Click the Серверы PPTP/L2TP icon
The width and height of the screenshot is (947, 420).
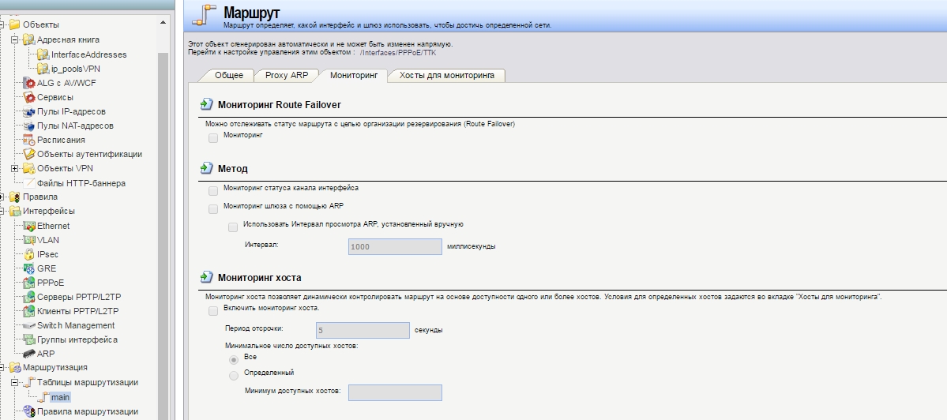tap(28, 297)
